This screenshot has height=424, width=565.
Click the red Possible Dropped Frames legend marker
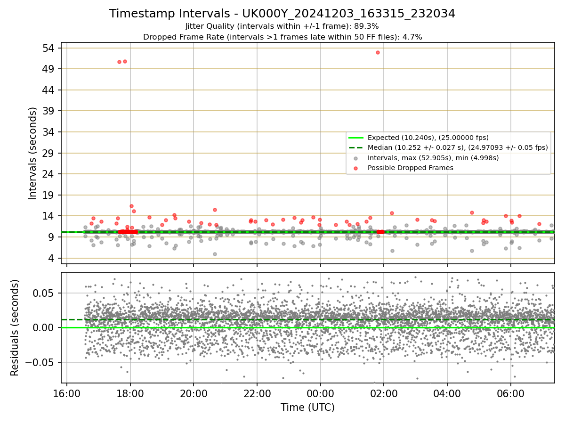pos(356,168)
